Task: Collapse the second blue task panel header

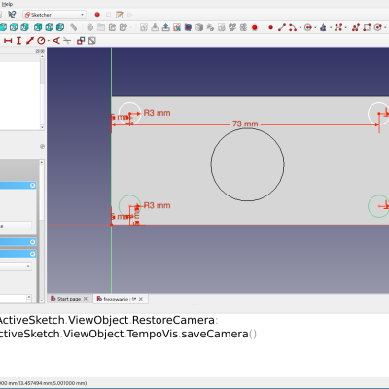Action: (32, 242)
